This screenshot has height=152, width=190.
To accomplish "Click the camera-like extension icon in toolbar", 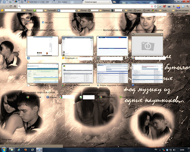I will point(169,6).
